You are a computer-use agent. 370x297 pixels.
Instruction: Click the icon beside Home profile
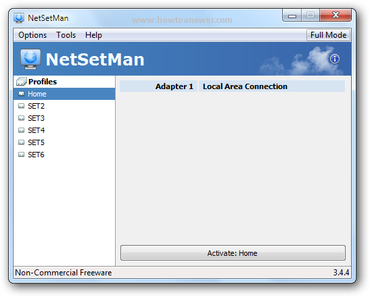click(x=21, y=94)
